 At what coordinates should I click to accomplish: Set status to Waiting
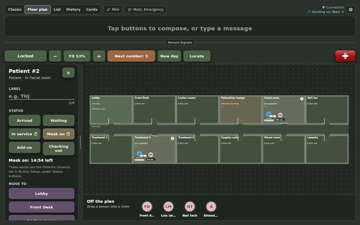(58, 120)
